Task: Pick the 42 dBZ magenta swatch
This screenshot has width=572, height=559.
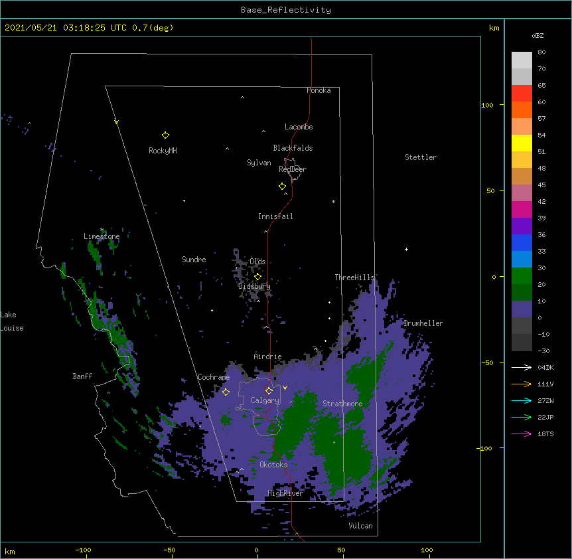Action: pos(522,209)
